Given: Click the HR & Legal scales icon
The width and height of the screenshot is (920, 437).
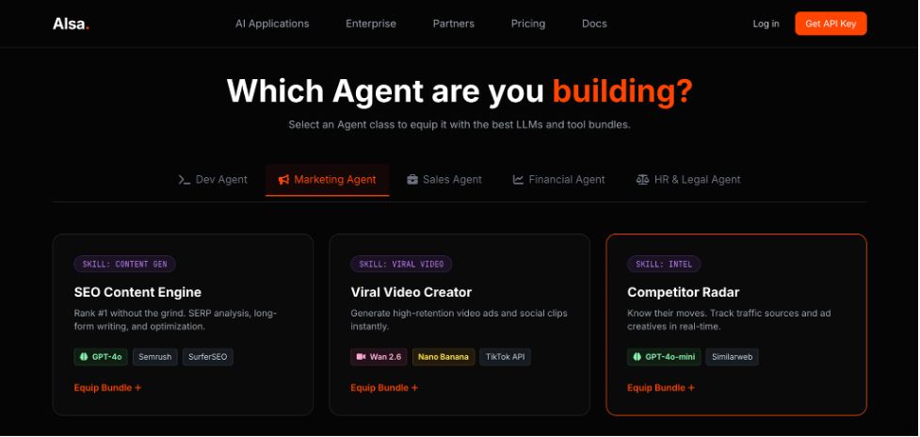Looking at the screenshot, I should (x=642, y=180).
